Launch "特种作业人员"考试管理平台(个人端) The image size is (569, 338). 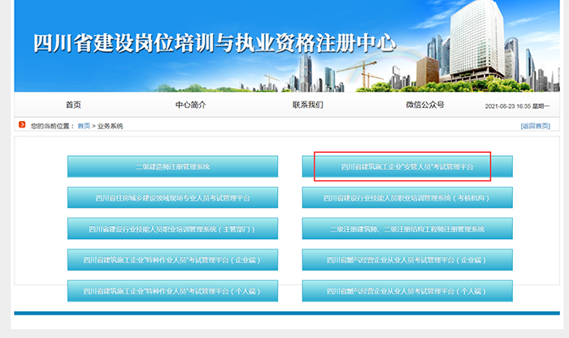172,291
